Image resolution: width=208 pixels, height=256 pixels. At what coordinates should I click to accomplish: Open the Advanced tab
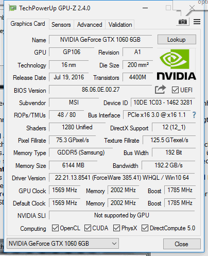pyautogui.click(x=90, y=25)
